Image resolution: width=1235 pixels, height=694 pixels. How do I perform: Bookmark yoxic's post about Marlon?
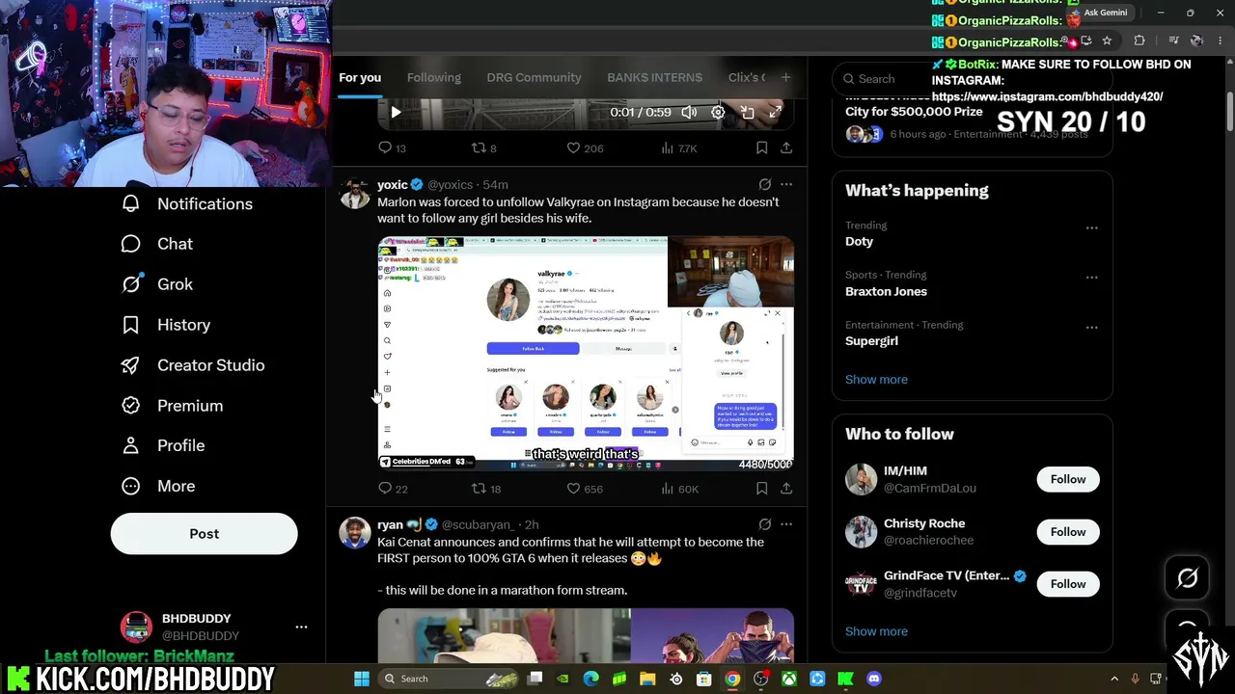click(761, 489)
